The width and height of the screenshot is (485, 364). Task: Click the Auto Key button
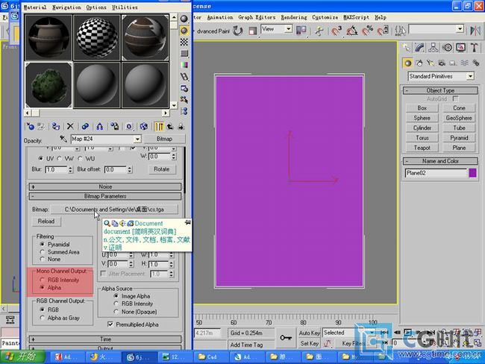310,333
